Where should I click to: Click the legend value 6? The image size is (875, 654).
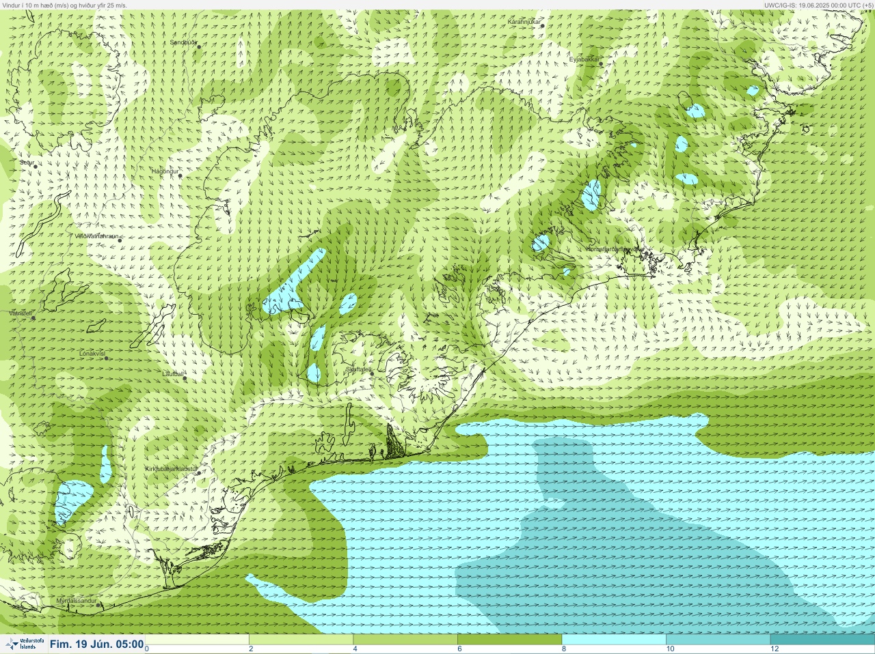tap(459, 649)
